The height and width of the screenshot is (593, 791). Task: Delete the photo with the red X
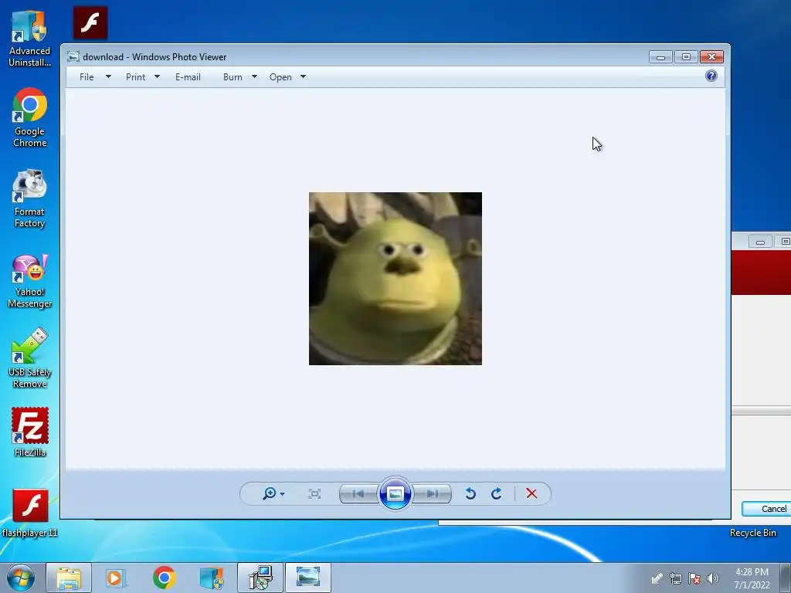531,493
